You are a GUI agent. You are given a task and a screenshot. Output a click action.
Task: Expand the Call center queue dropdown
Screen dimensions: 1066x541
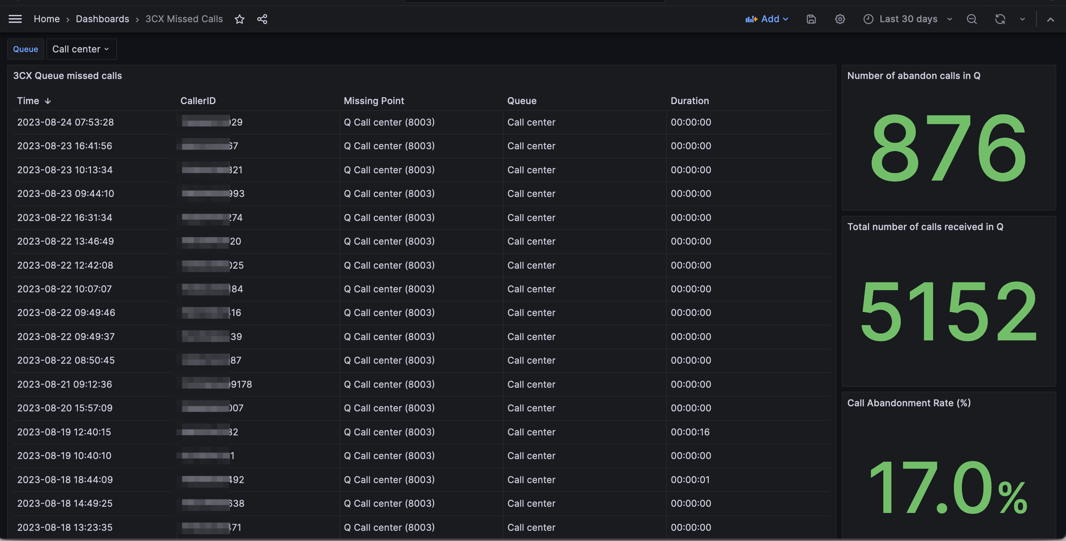pyautogui.click(x=81, y=49)
